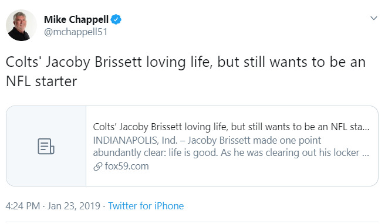Click the chain link icon beside fox59.com
Image resolution: width=385 pixels, height=224 pixels.
click(98, 167)
